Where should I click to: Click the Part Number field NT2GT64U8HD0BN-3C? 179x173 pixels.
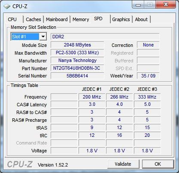(x=77, y=68)
